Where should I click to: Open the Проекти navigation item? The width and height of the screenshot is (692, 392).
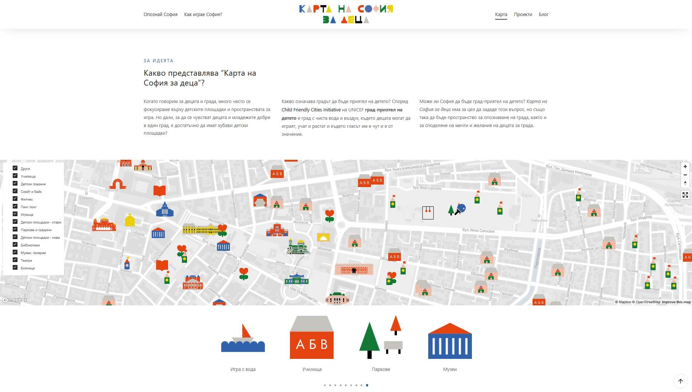pyautogui.click(x=523, y=15)
